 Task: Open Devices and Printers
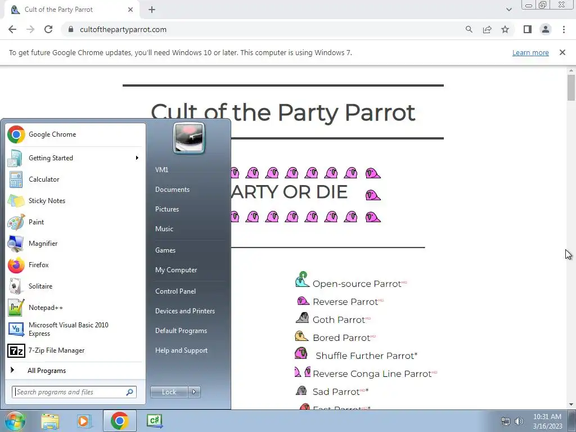(189, 311)
